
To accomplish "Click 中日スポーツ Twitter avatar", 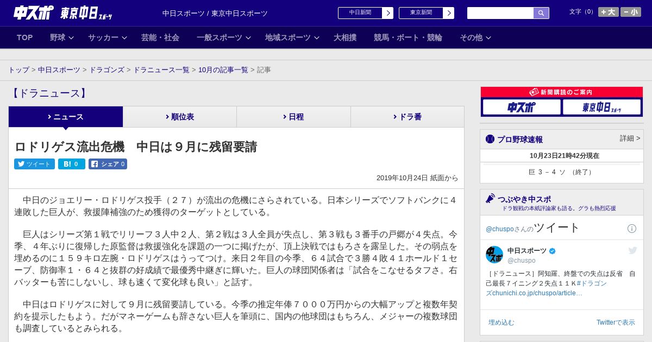I will (x=494, y=255).
